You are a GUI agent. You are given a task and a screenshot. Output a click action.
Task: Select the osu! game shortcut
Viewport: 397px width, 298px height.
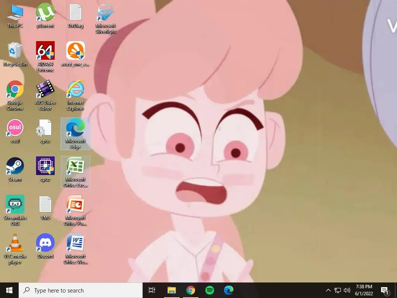(15, 132)
